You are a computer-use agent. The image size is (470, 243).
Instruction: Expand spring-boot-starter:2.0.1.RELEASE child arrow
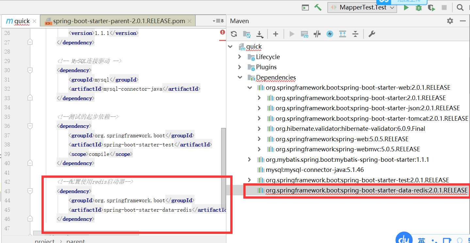[x=259, y=98]
